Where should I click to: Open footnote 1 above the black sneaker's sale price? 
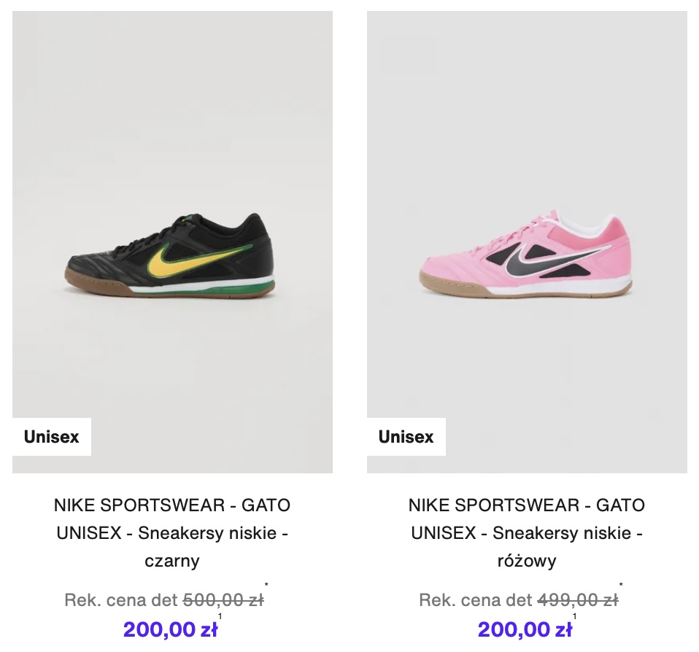[x=220, y=617]
